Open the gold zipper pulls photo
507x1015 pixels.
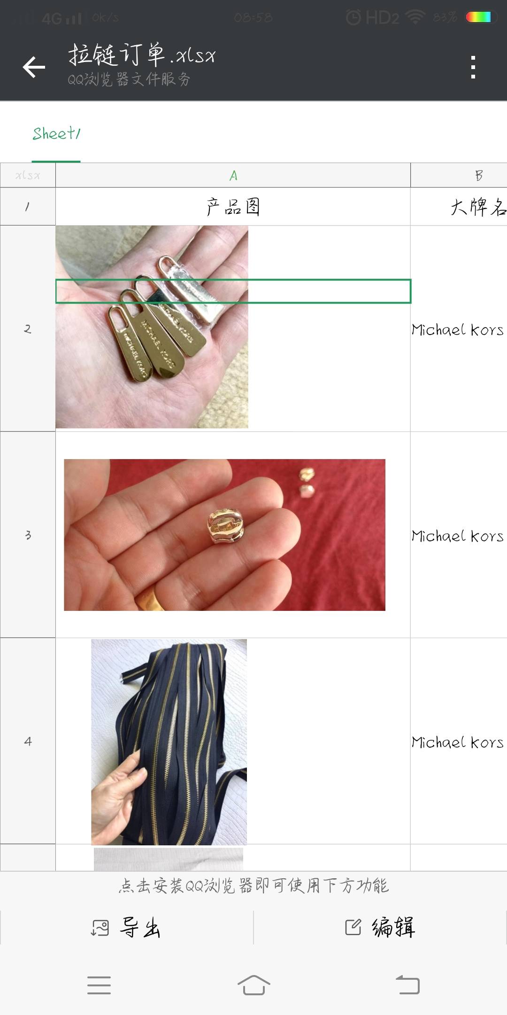point(152,327)
